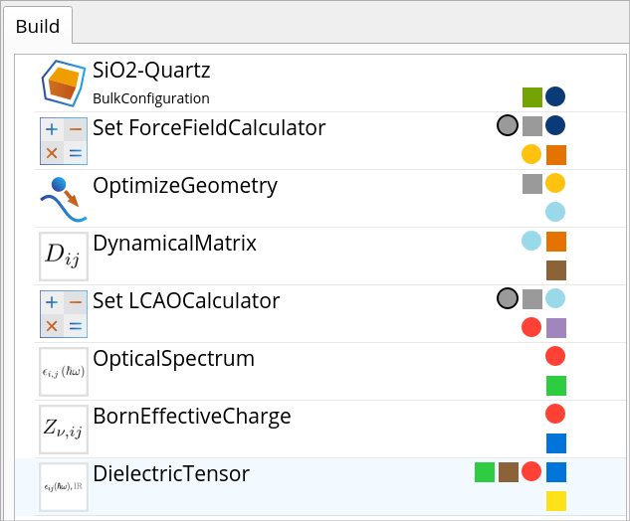Select the DielectricTensor IR icon
The width and height of the screenshot is (630, 521).
(64, 487)
